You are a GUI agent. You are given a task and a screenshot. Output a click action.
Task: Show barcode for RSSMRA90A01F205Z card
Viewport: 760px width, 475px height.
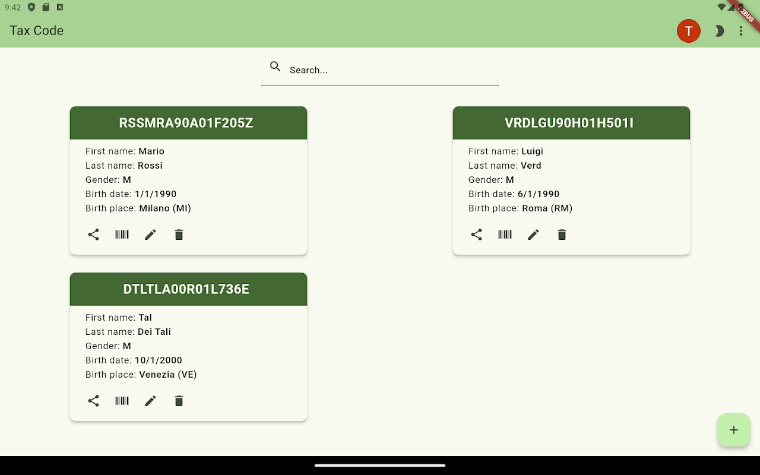click(122, 235)
